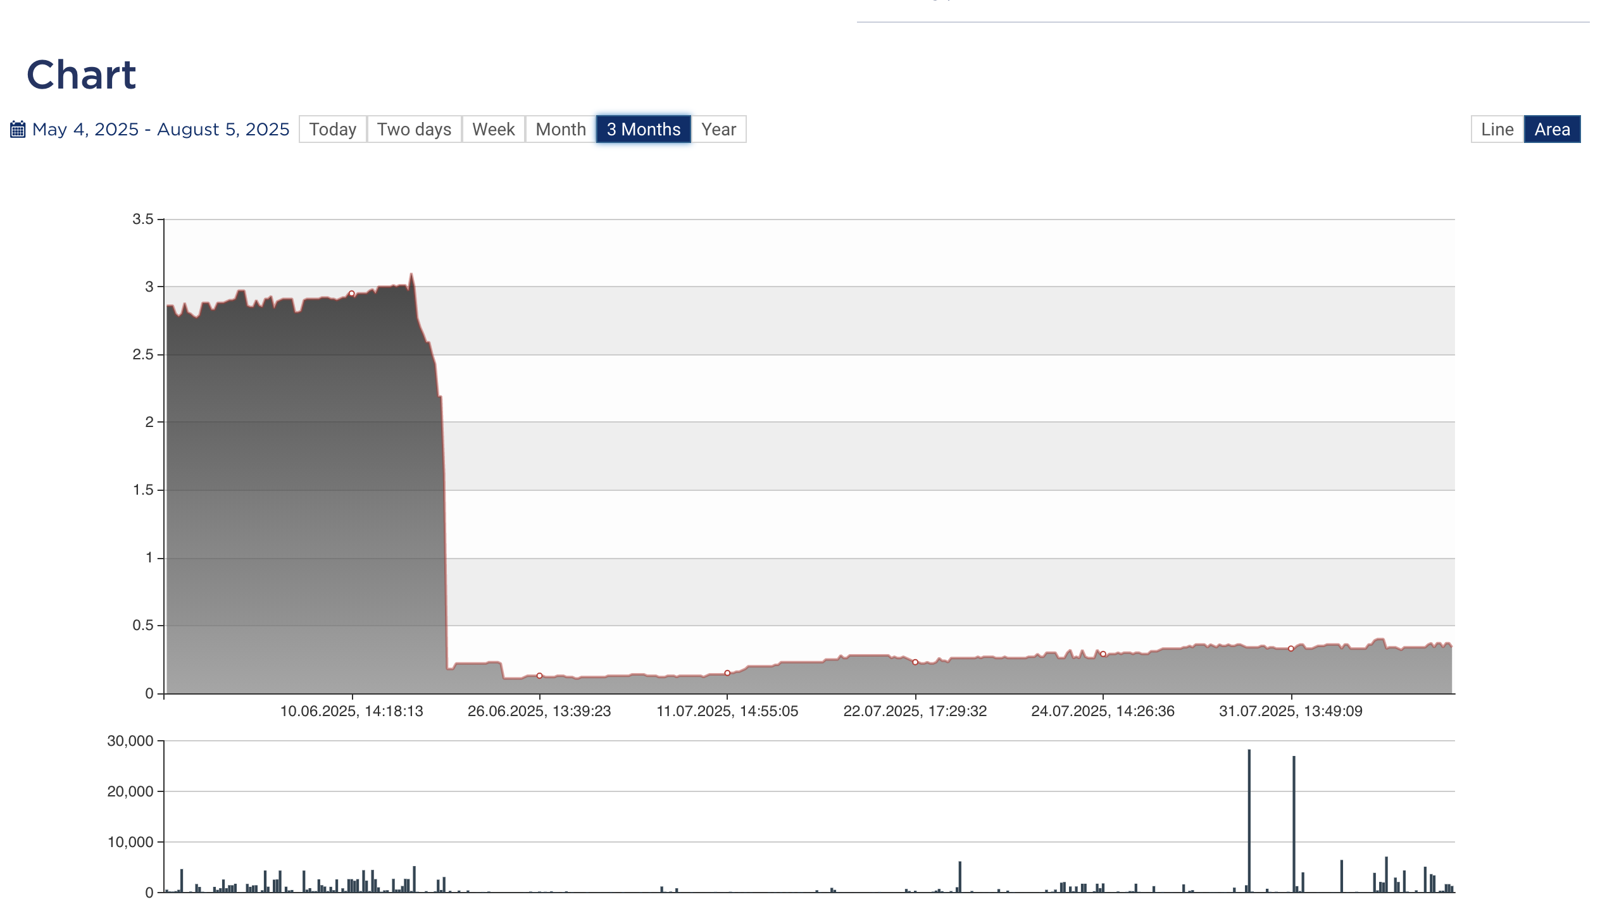This screenshot has width=1600, height=916.
Task: Click data point marker at 10.06.2025
Action: pyautogui.click(x=352, y=294)
